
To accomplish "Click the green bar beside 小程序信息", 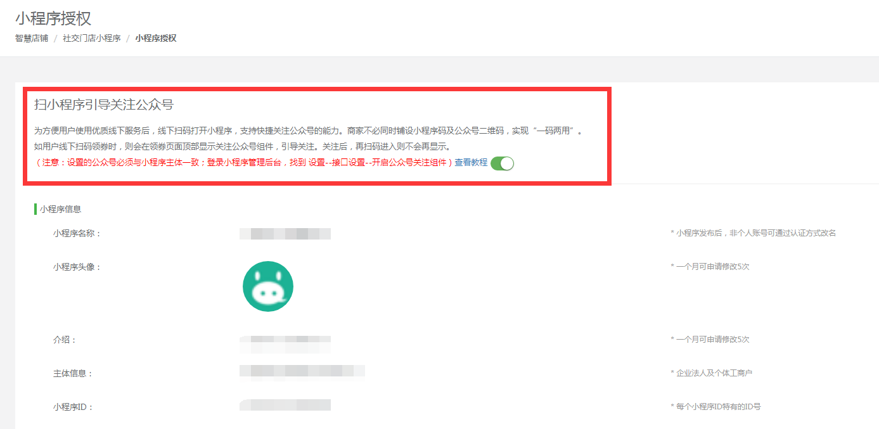I will click(35, 209).
